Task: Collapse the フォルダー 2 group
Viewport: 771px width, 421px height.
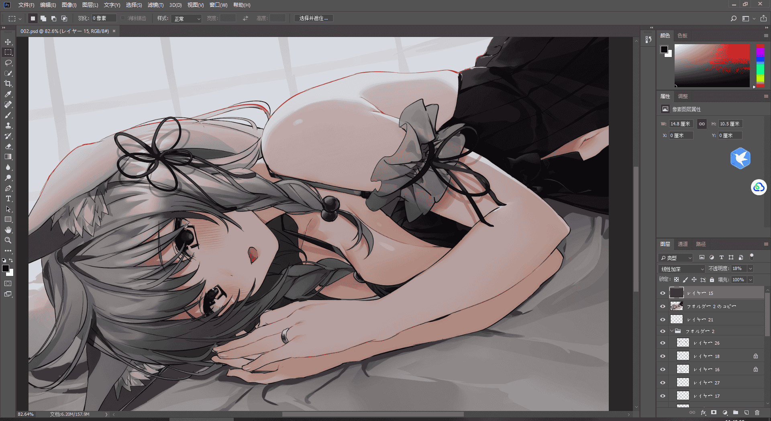Action: pyautogui.click(x=672, y=331)
